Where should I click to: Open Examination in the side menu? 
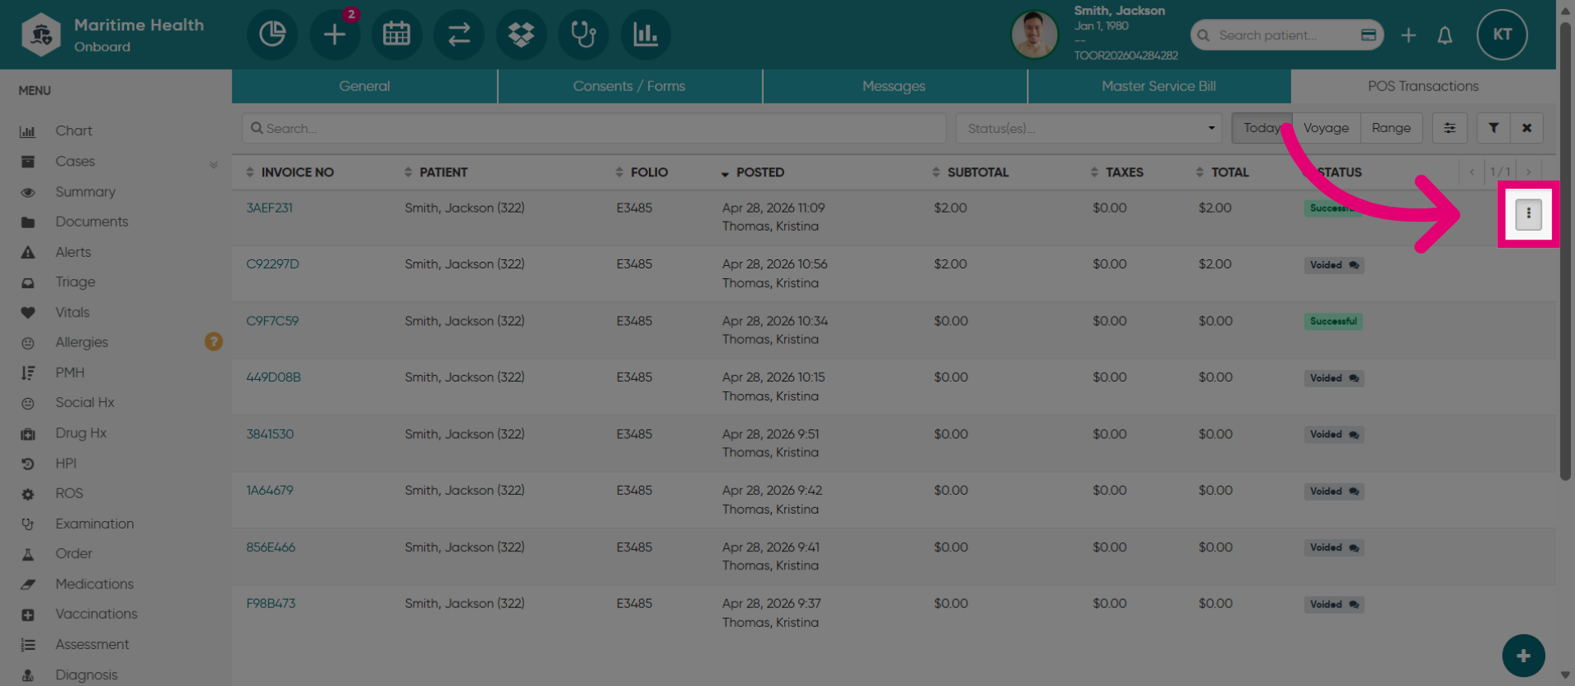coord(94,524)
